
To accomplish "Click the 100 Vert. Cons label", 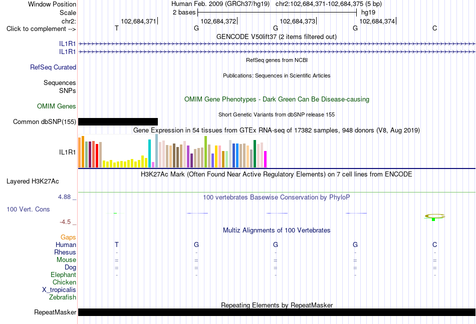I will click(x=28, y=209).
